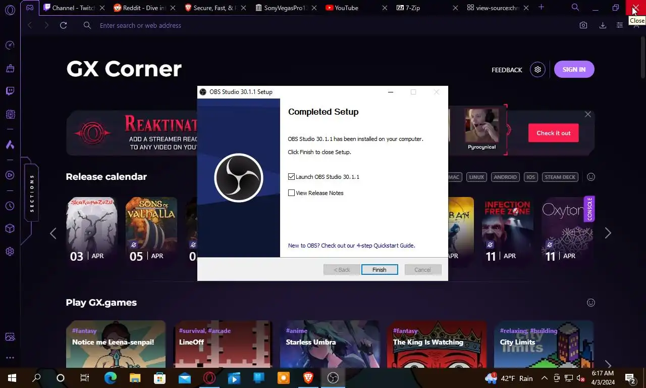The height and width of the screenshot is (388, 646).
Task: Open GX Control speedometer in sidebar
Action: pos(10,45)
